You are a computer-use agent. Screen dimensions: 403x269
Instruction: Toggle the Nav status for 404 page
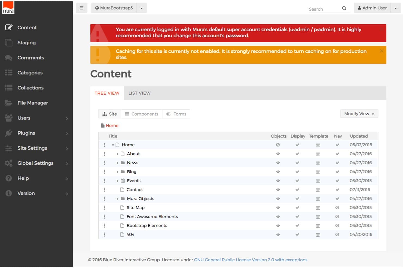[337, 234]
